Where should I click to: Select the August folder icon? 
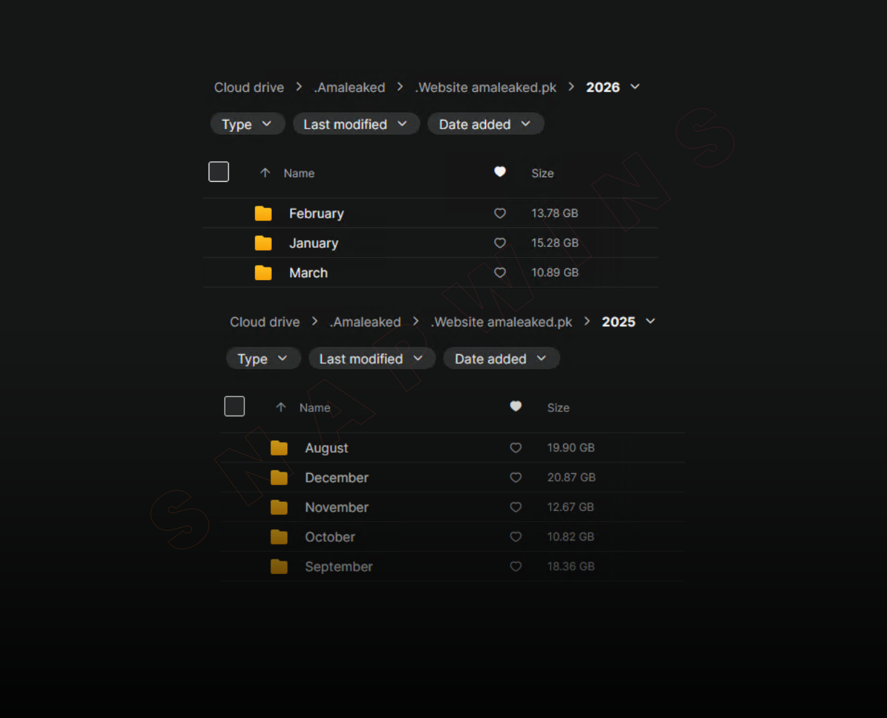pos(279,448)
